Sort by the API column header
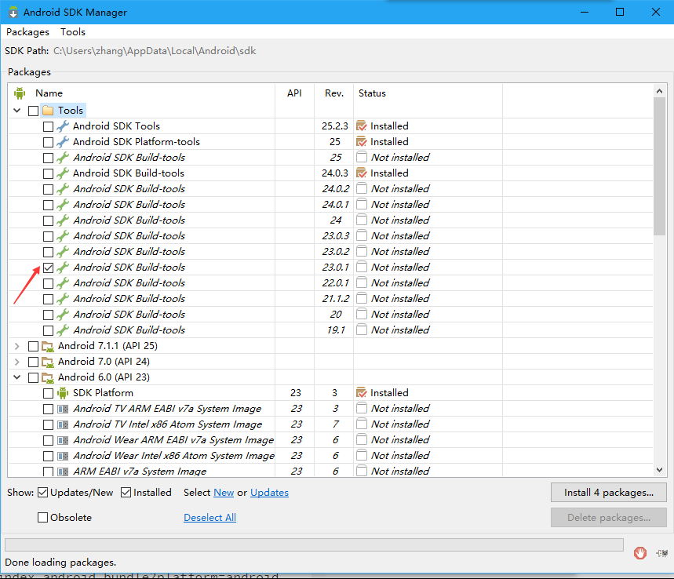This screenshot has width=674, height=579. pyautogui.click(x=294, y=93)
